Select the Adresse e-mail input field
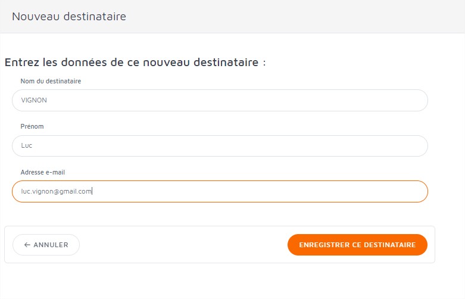Image resolution: width=465 pixels, height=299 pixels. coord(220,191)
